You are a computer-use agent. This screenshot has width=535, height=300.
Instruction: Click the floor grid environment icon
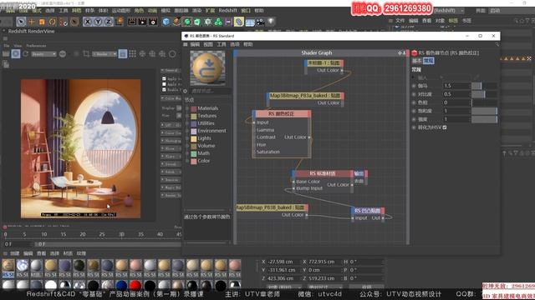point(250,22)
